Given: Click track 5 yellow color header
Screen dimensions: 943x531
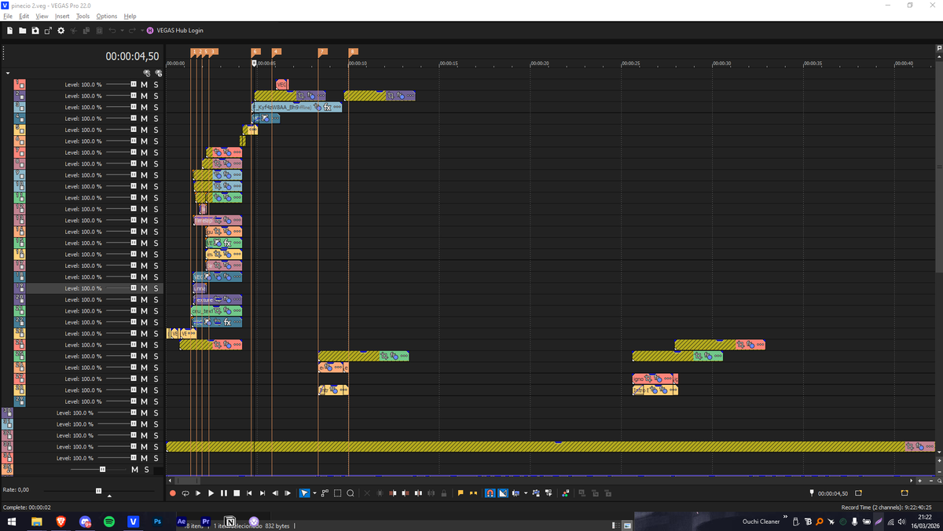Looking at the screenshot, I should tap(20, 130).
